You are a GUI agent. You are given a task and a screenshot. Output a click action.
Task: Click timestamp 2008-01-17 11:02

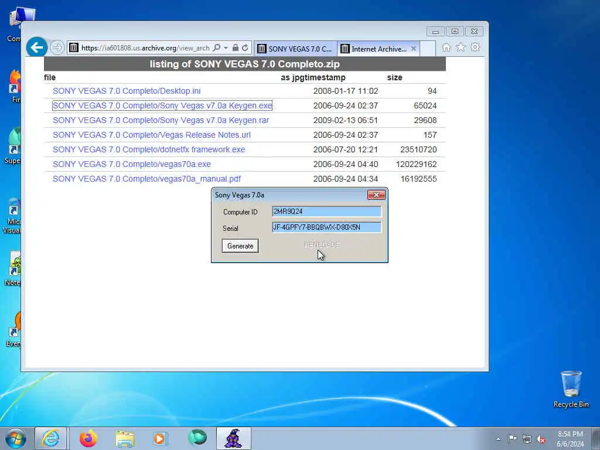tap(346, 91)
